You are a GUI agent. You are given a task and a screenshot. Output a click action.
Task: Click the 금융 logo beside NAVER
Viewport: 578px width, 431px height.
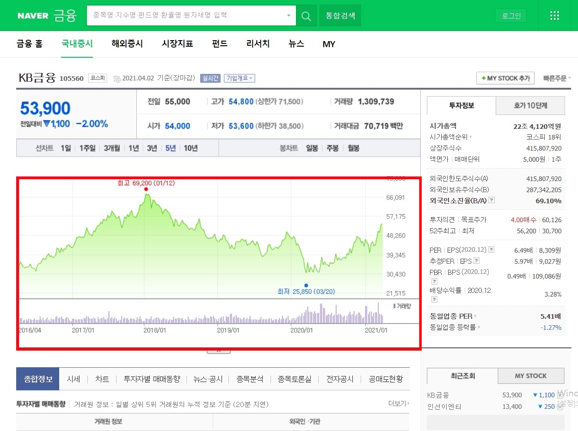[x=64, y=16]
